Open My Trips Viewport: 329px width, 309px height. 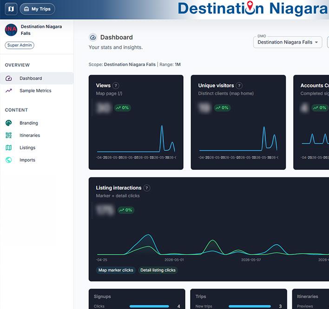click(37, 9)
